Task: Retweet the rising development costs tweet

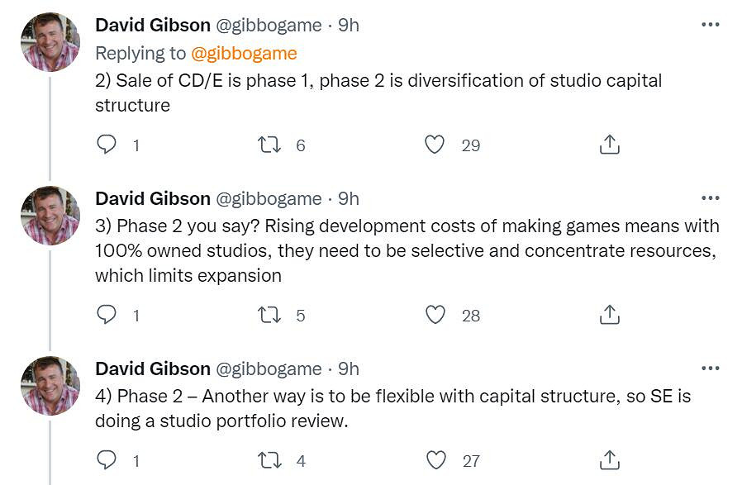Action: pyautogui.click(x=269, y=315)
